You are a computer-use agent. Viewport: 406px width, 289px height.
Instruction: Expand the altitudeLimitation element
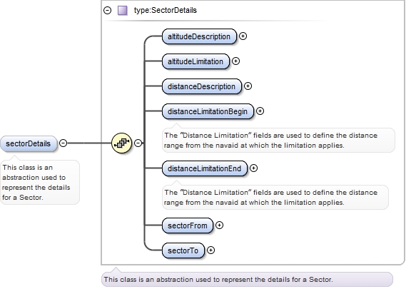click(235, 61)
